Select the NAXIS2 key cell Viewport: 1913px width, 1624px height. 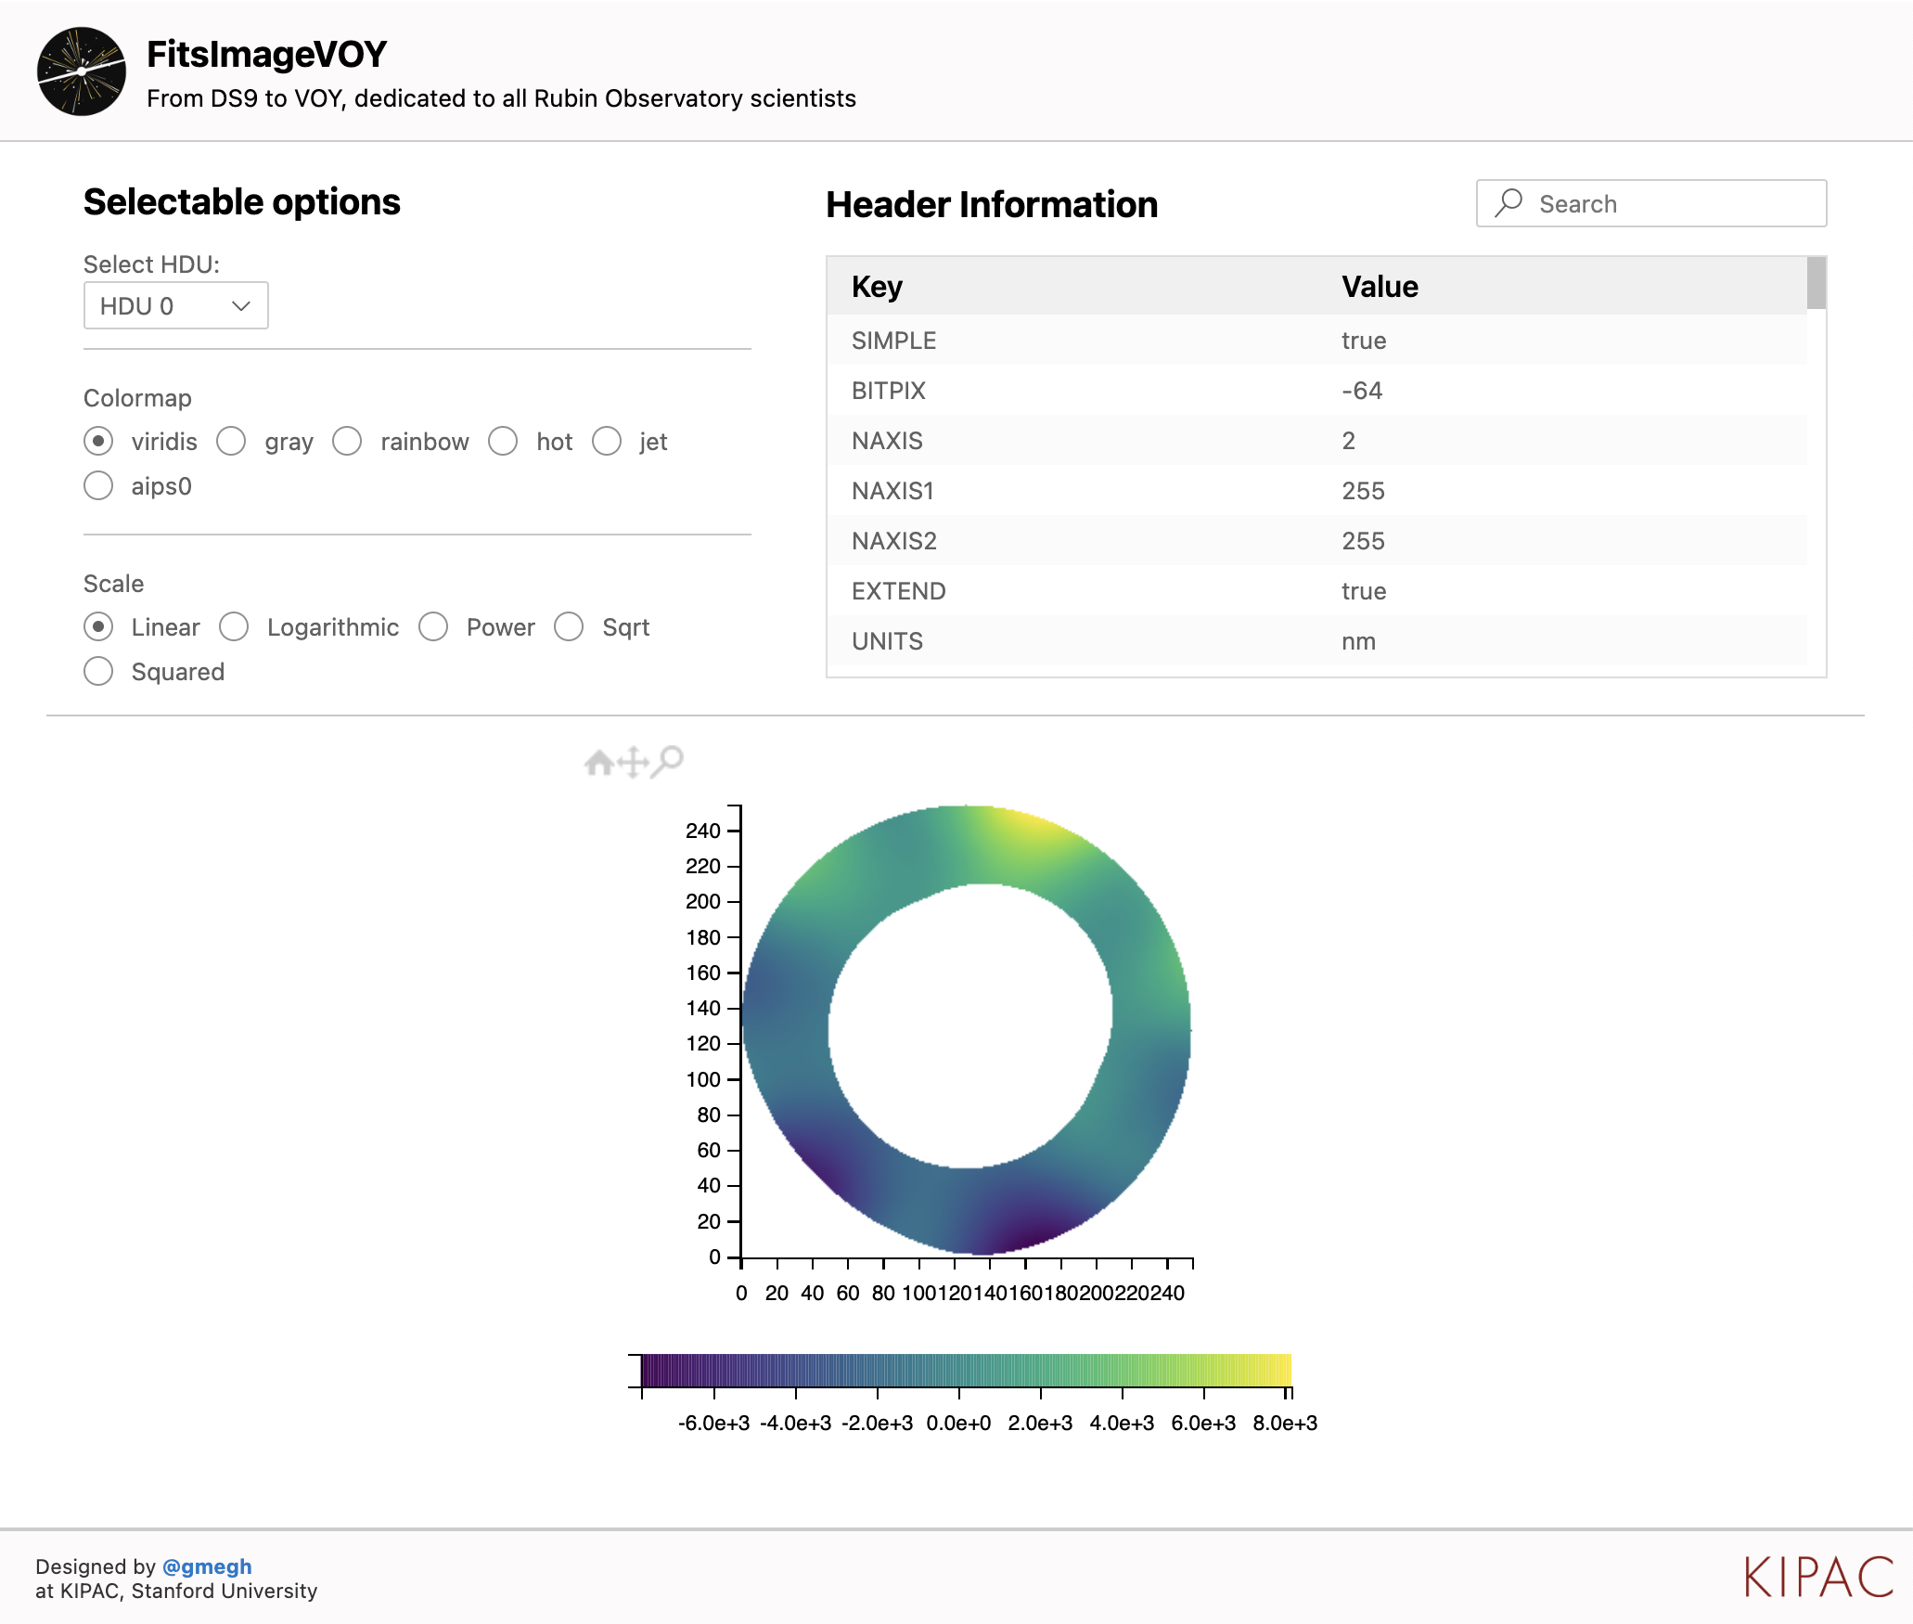(x=894, y=541)
